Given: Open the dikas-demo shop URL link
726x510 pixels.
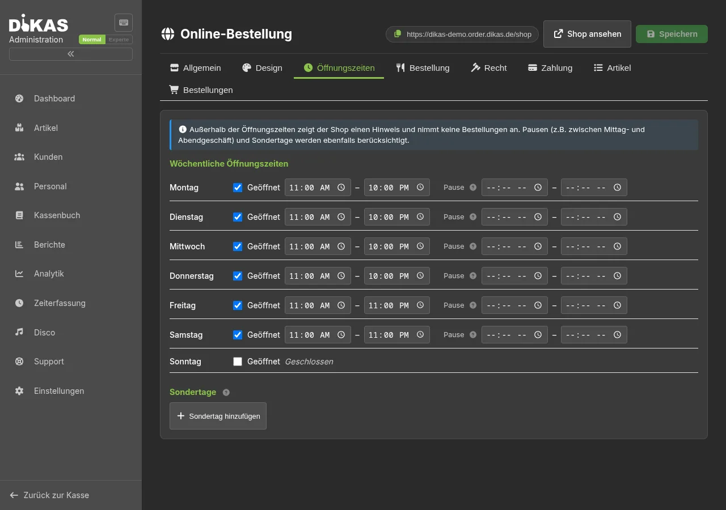Looking at the screenshot, I should [x=469, y=35].
